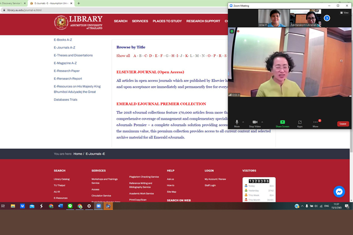Open Library Catalog footer link
This screenshot has width=353, height=235.
point(62,179)
